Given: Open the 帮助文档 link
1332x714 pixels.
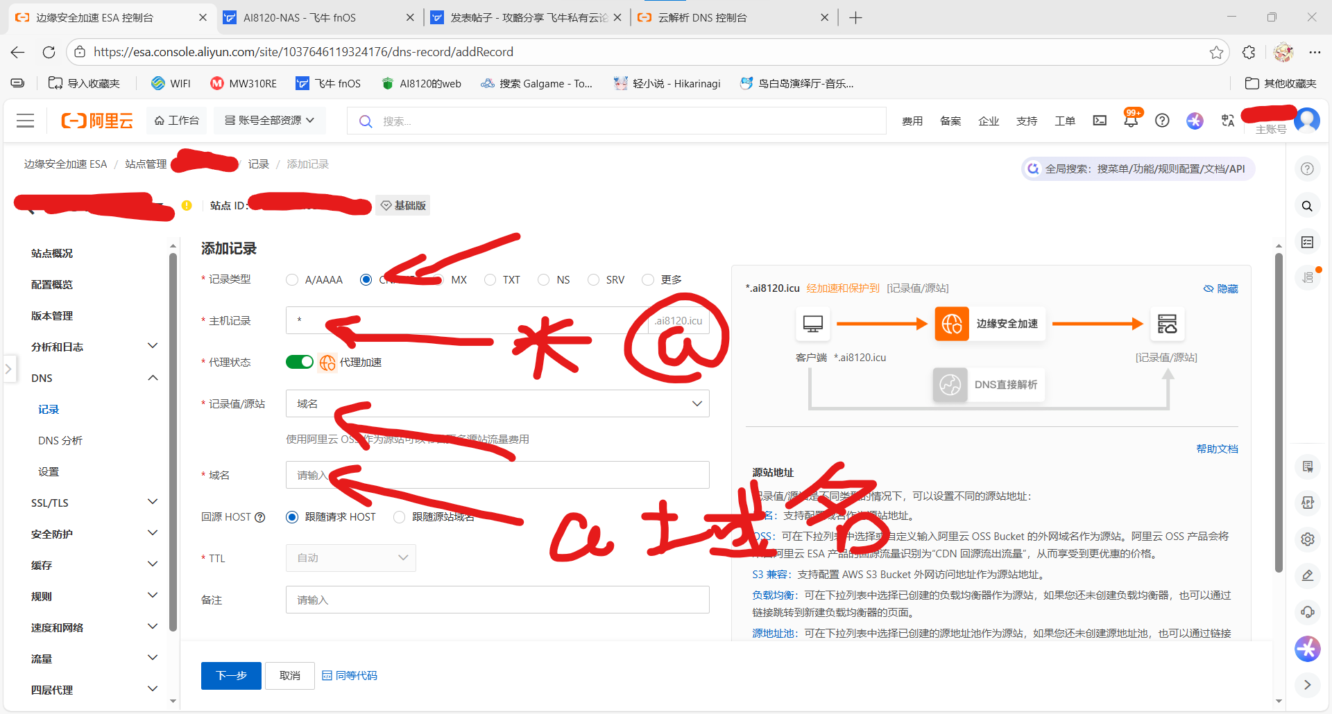Looking at the screenshot, I should (x=1218, y=449).
